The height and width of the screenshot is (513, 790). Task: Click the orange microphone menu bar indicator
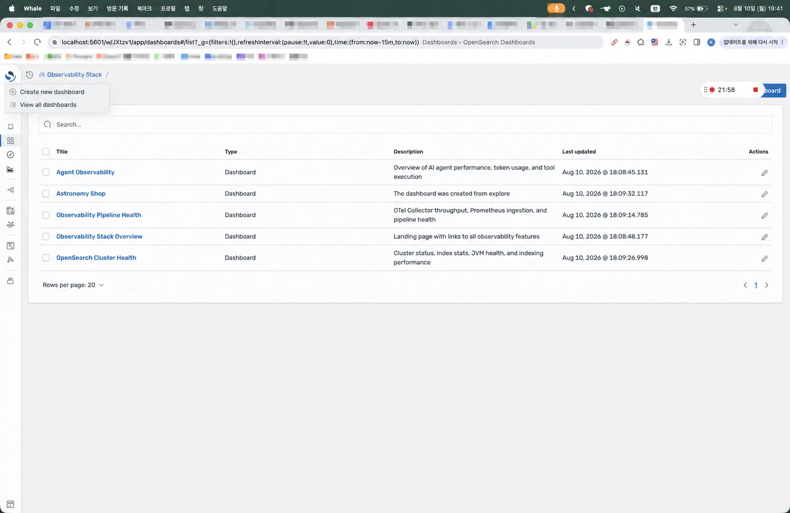coord(556,9)
